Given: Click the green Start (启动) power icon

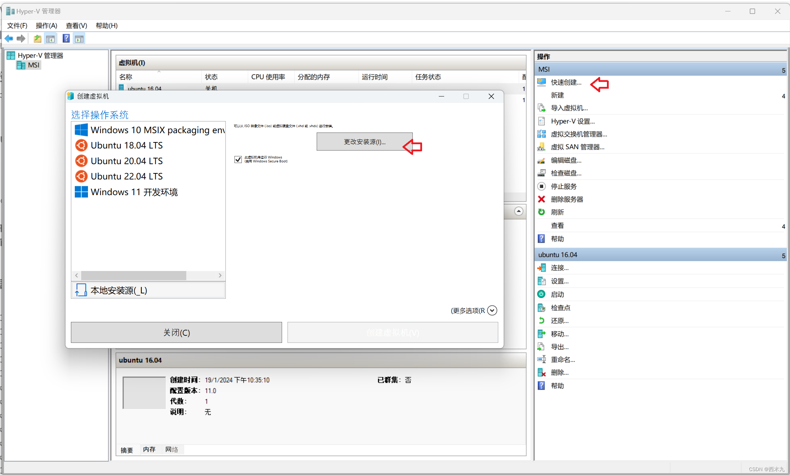Looking at the screenshot, I should (x=541, y=294).
